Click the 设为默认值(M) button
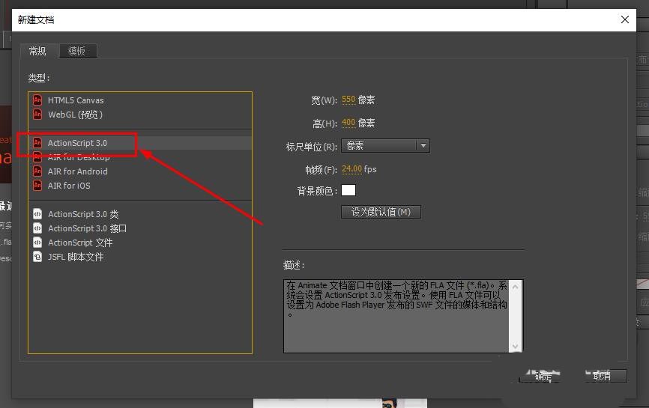The width and height of the screenshot is (649, 408). [x=381, y=212]
